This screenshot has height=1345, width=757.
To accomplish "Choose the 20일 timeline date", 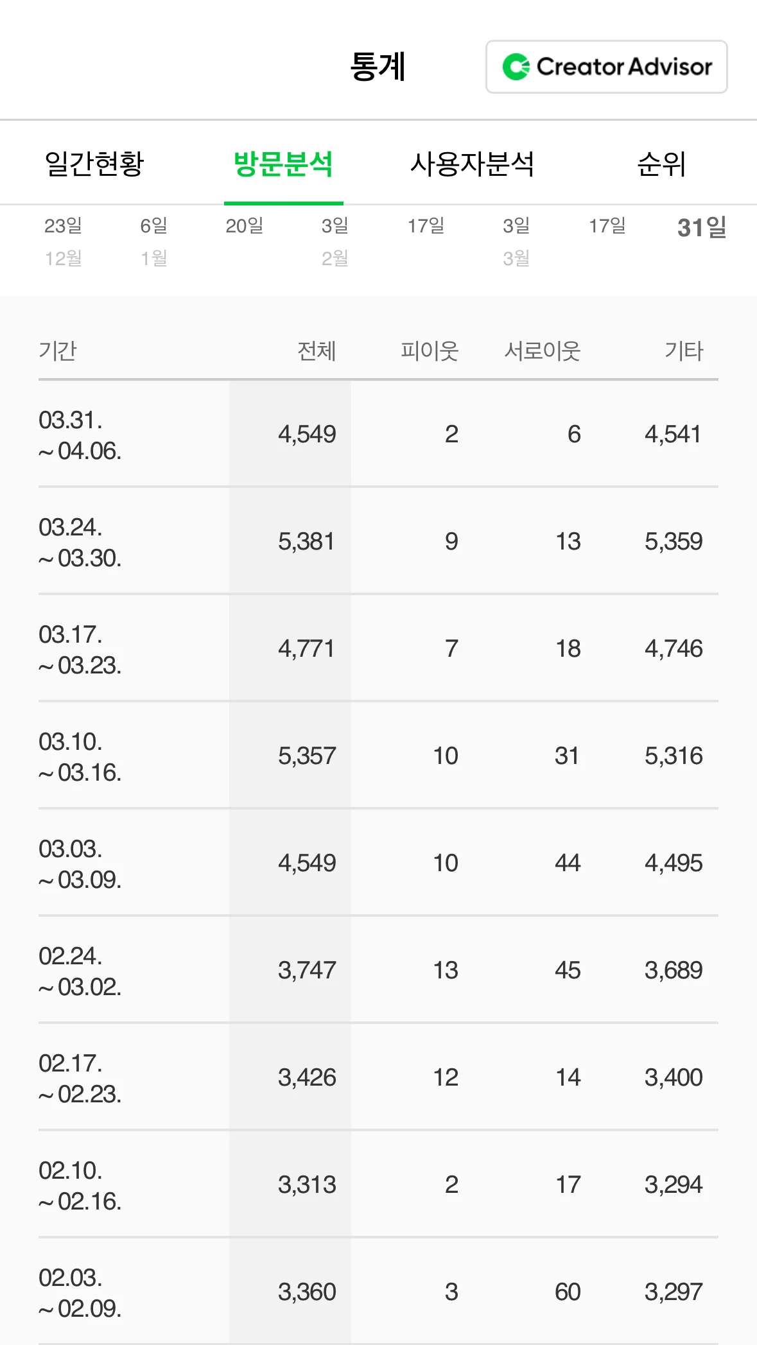I will 245,226.
